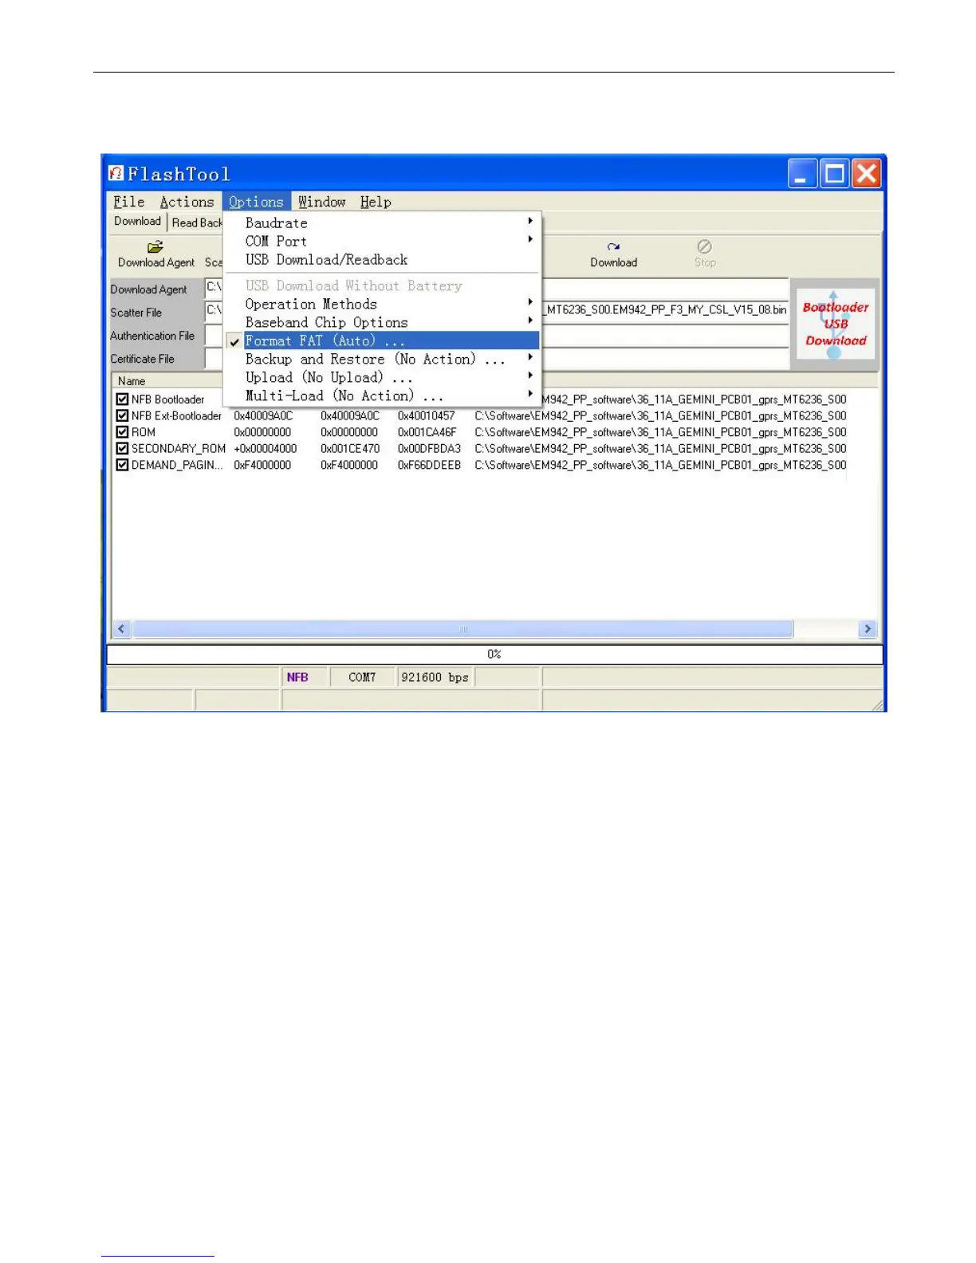
Task: Click the Name column header
Action: pyautogui.click(x=167, y=381)
